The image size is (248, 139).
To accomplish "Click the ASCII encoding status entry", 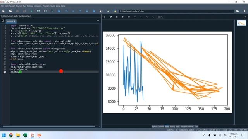I will coord(225,130).
